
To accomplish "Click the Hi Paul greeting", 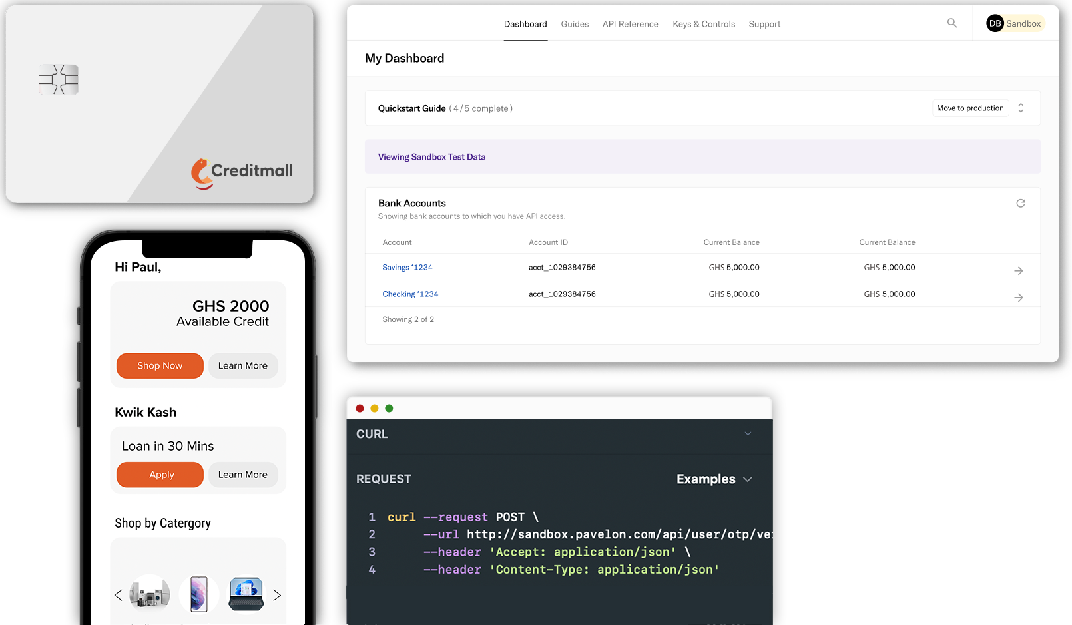I will click(138, 267).
